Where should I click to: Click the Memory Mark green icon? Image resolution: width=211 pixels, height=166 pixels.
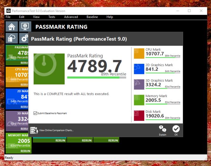[139, 100]
